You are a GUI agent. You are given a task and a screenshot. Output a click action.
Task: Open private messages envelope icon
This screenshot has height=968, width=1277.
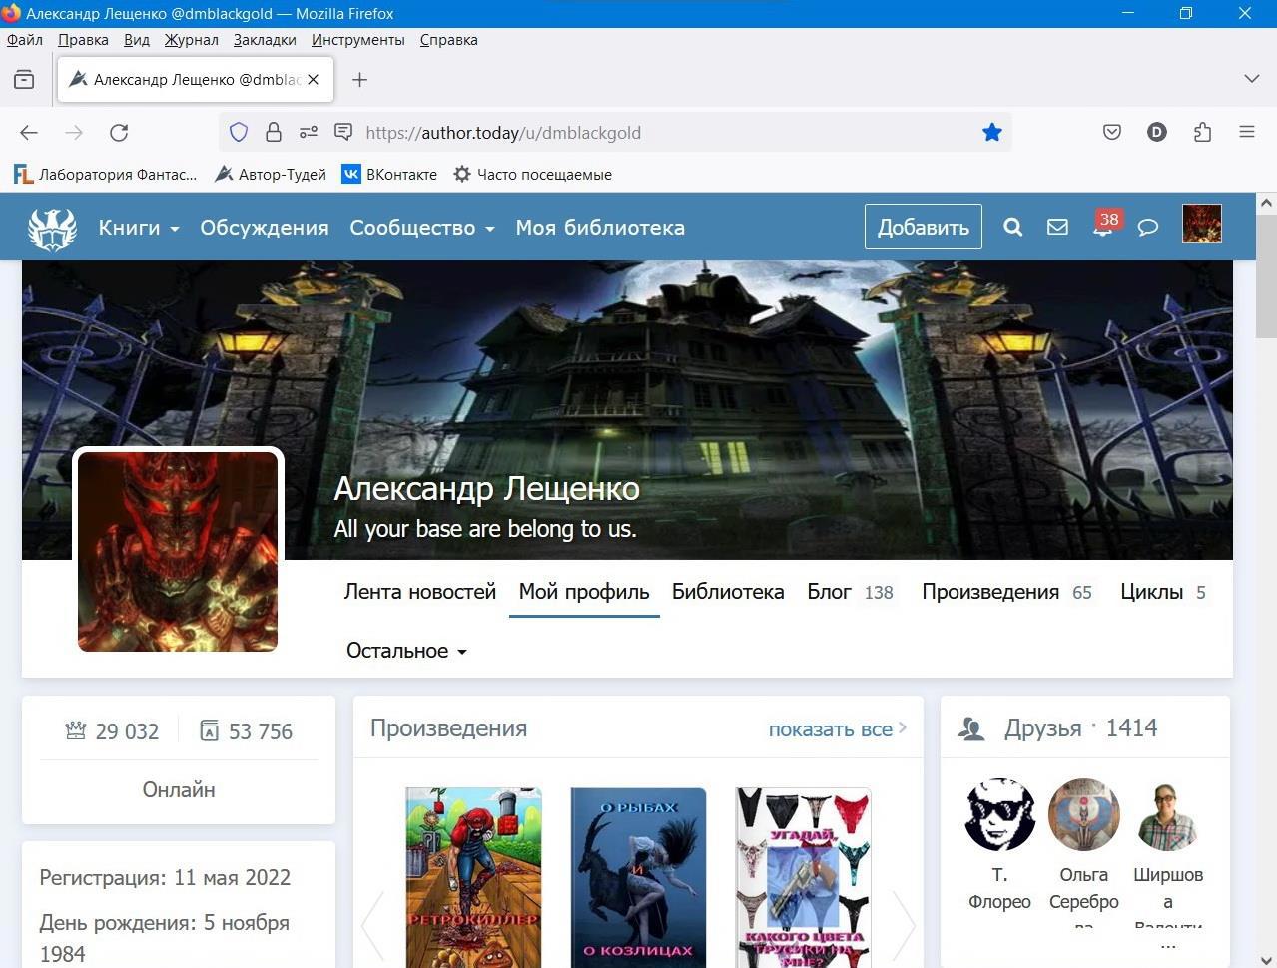click(x=1057, y=227)
